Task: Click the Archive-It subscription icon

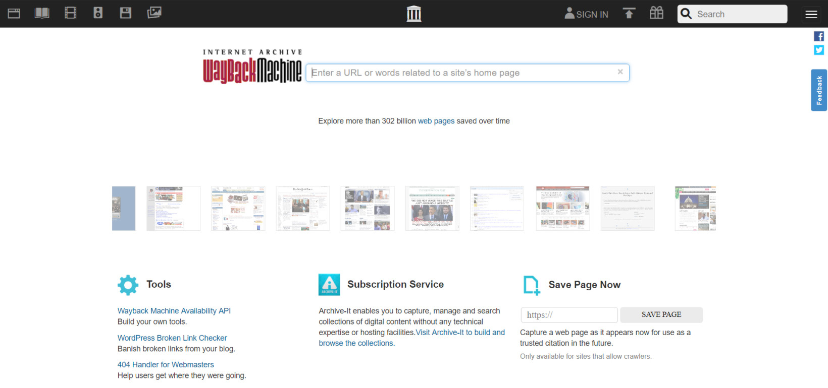Action: (x=329, y=285)
